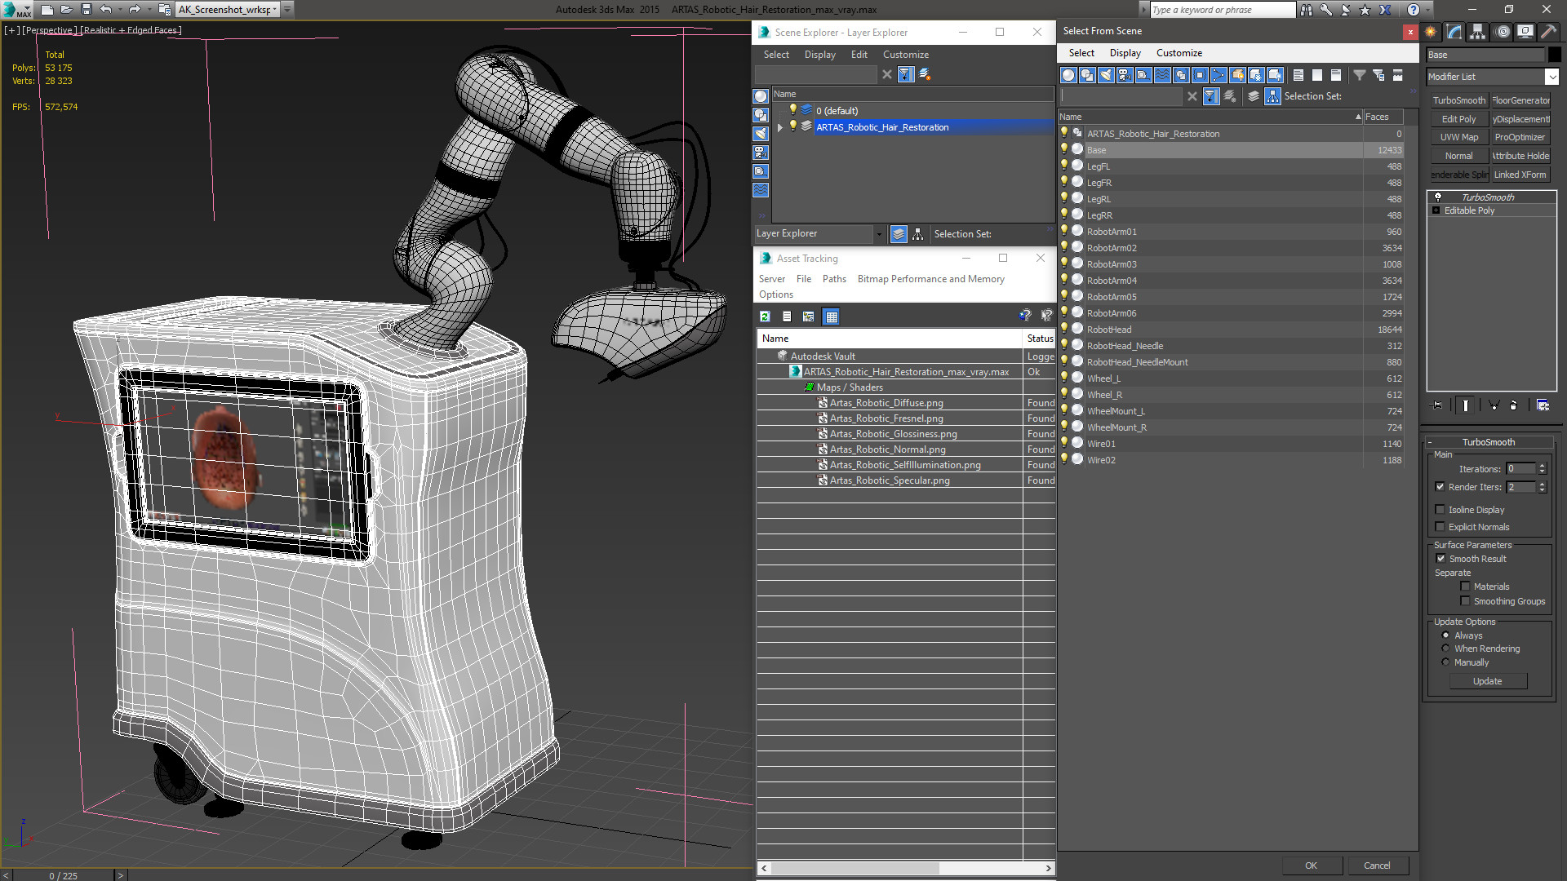
Task: Switch Select From Scene to sort by layer
Action: [x=1254, y=96]
